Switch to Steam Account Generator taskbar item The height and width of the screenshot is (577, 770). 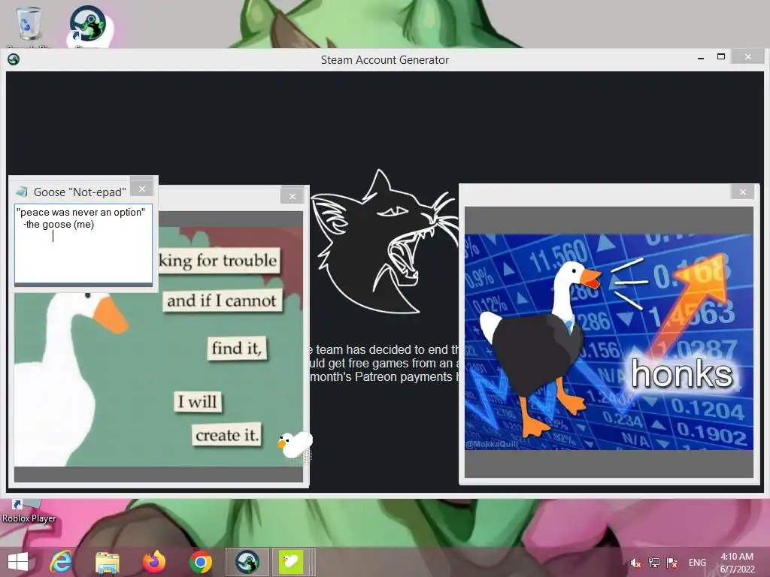pos(247,562)
